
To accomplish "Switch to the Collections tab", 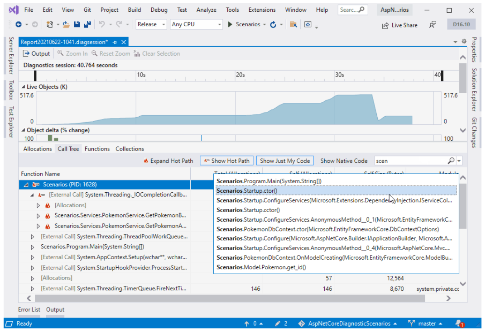I will pos(130,149).
